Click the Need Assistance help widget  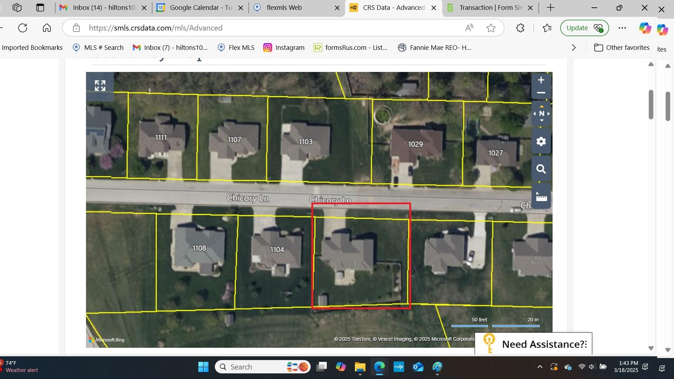[x=533, y=344]
